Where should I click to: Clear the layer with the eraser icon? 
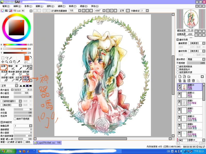click(x=189, y=81)
